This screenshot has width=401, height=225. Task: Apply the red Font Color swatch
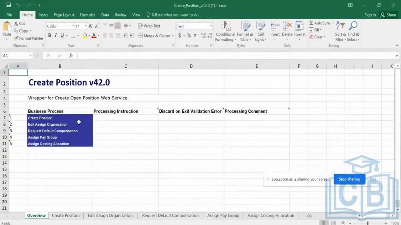tap(94, 36)
